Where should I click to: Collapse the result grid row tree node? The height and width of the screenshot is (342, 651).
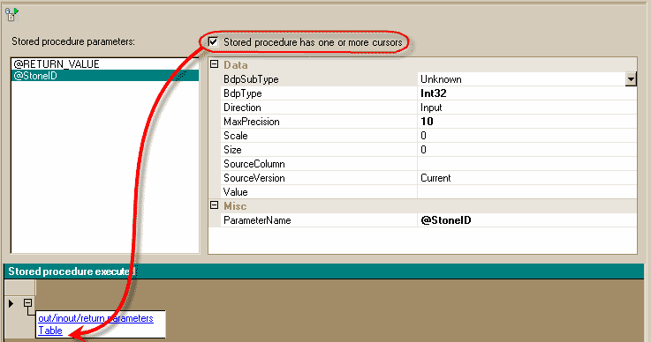tap(27, 303)
